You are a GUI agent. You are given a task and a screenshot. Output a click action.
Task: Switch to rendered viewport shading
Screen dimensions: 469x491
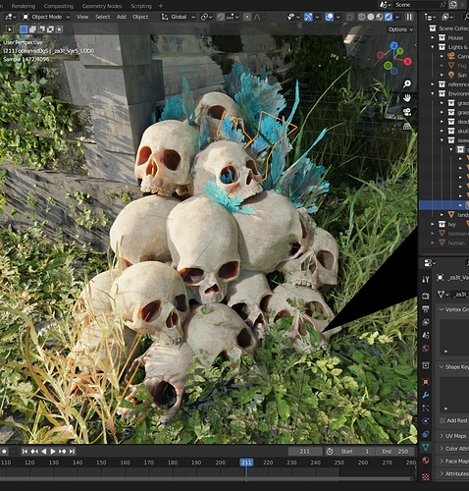click(x=389, y=17)
